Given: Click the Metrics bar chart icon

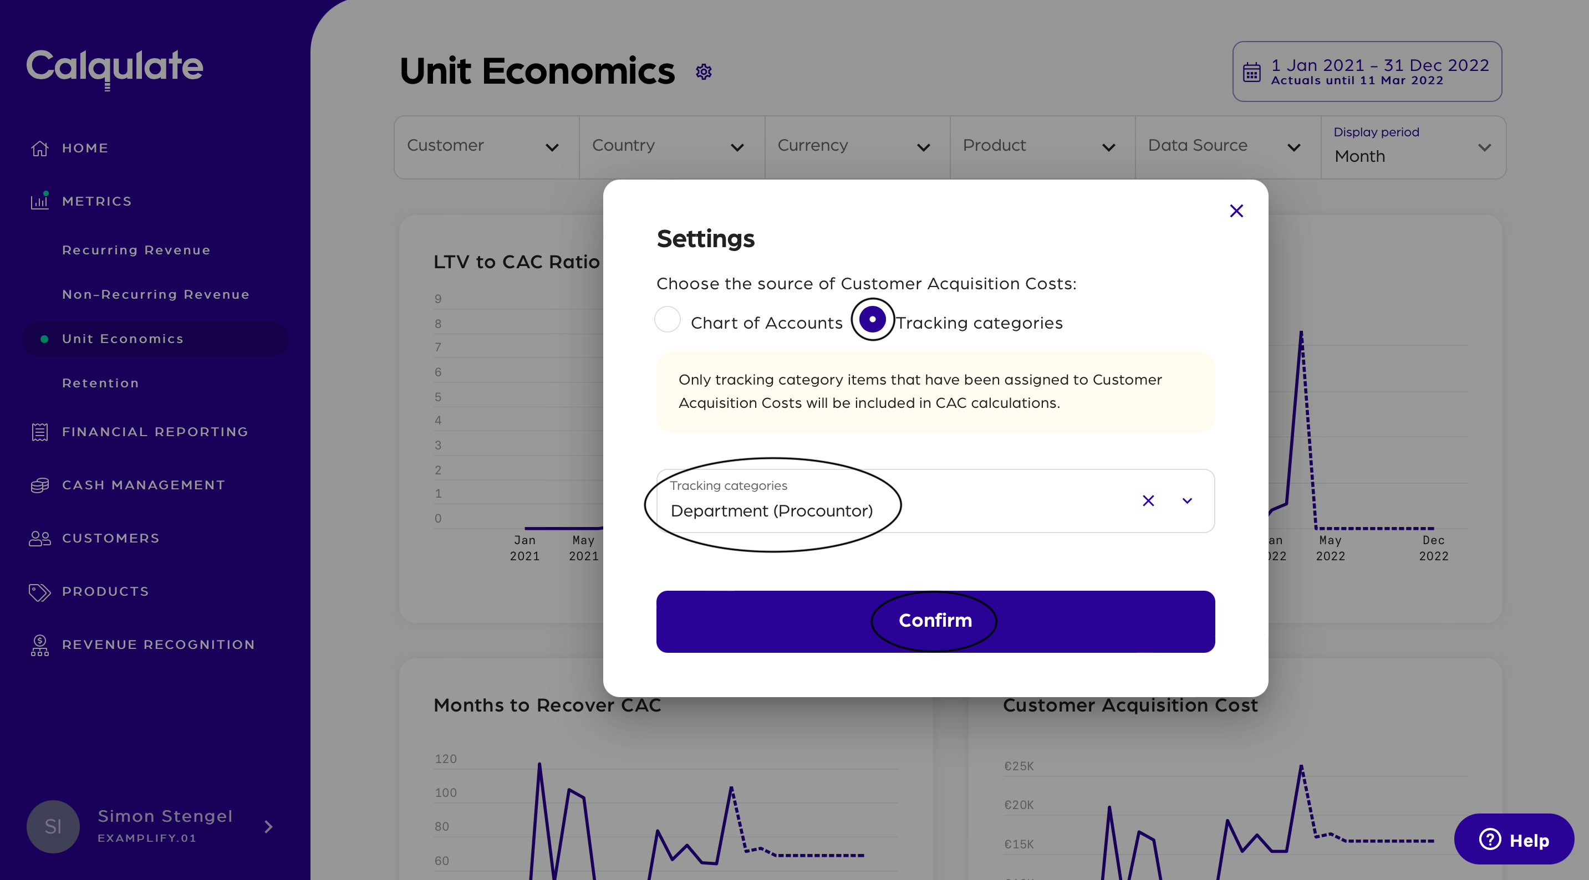Looking at the screenshot, I should coord(39,201).
